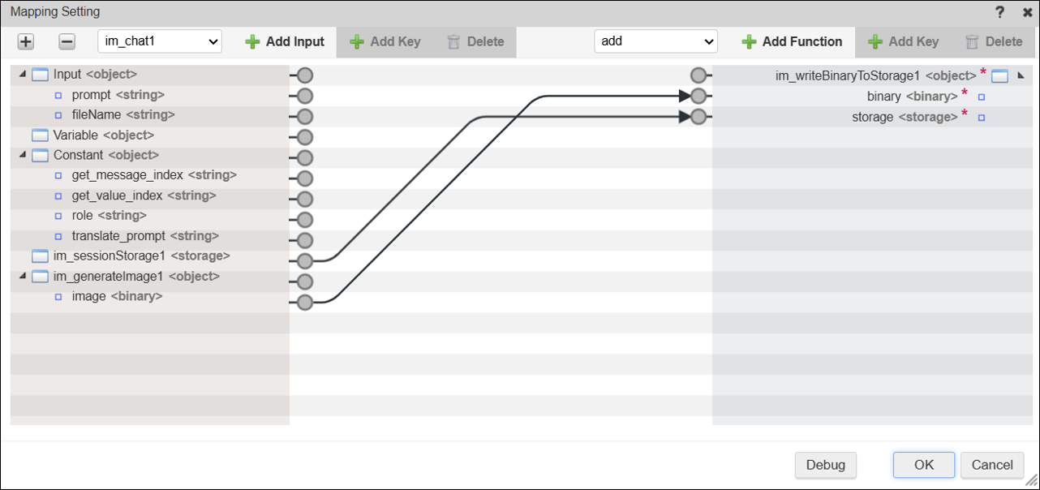The image size is (1040, 490).
Task: Collapse the im_generateImage1 tree node
Action: point(22,277)
